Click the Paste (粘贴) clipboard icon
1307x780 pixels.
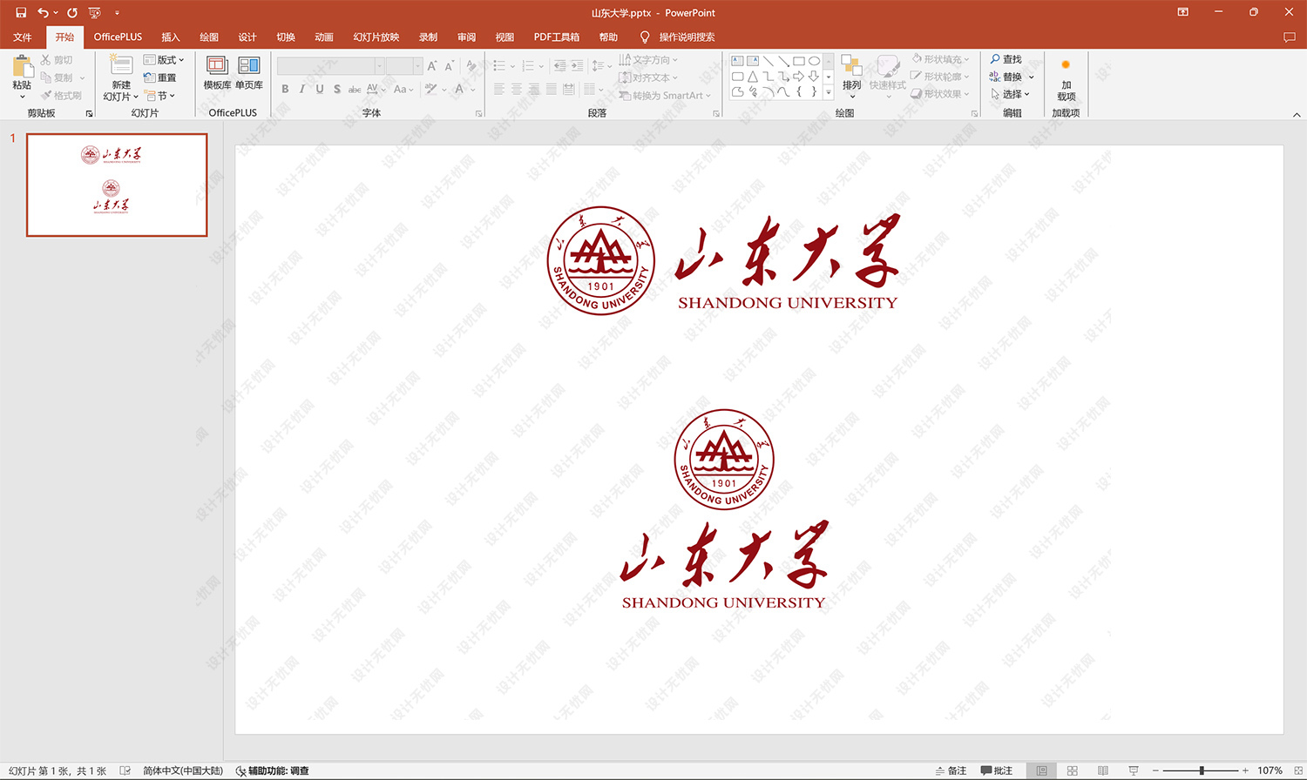coord(23,66)
